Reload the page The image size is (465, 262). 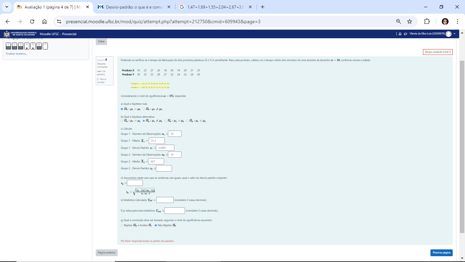pos(32,21)
